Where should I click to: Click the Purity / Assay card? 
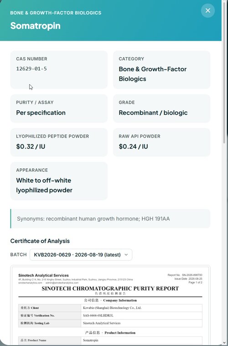pos(59,108)
